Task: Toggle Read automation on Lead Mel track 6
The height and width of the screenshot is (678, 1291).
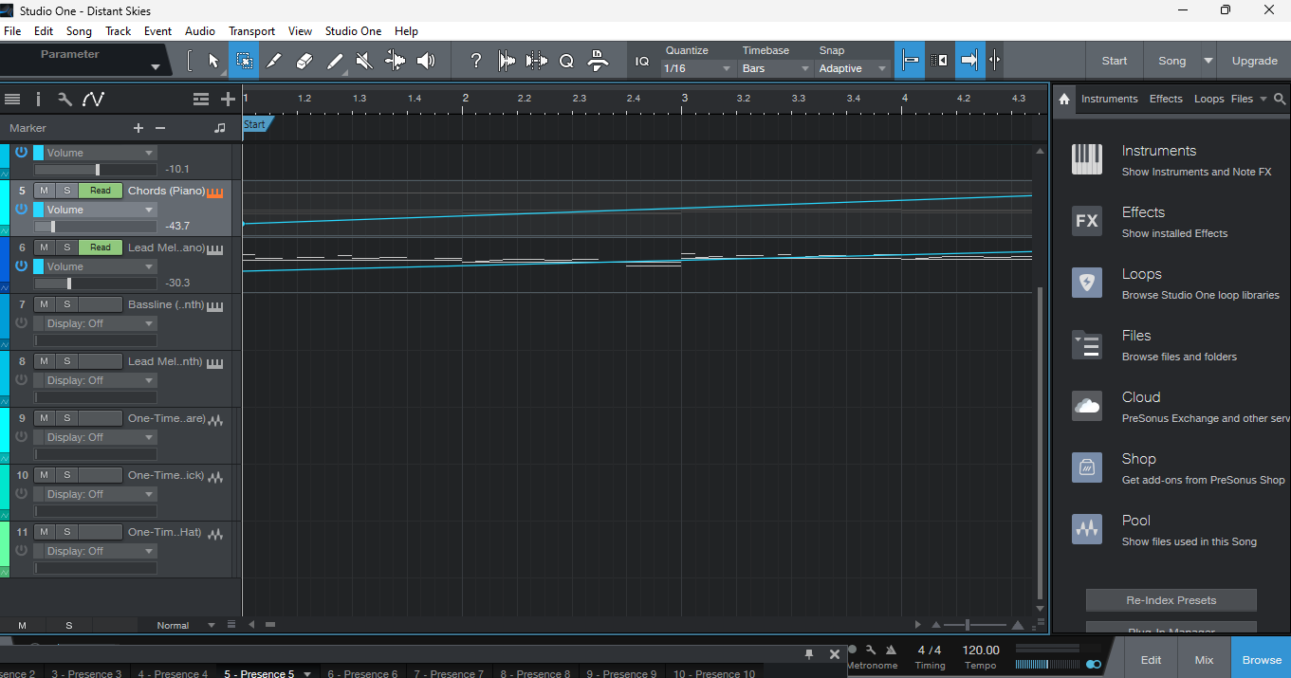Action: coord(101,247)
